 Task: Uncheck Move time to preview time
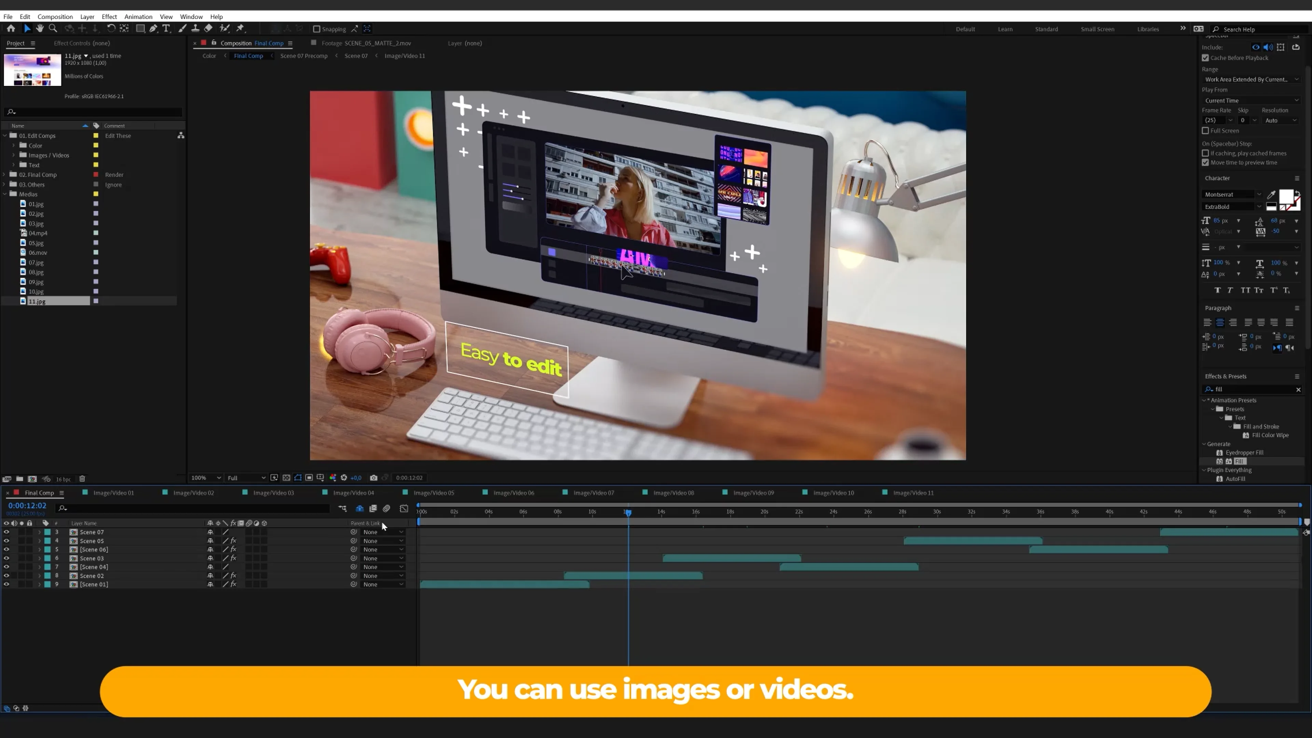click(x=1205, y=163)
